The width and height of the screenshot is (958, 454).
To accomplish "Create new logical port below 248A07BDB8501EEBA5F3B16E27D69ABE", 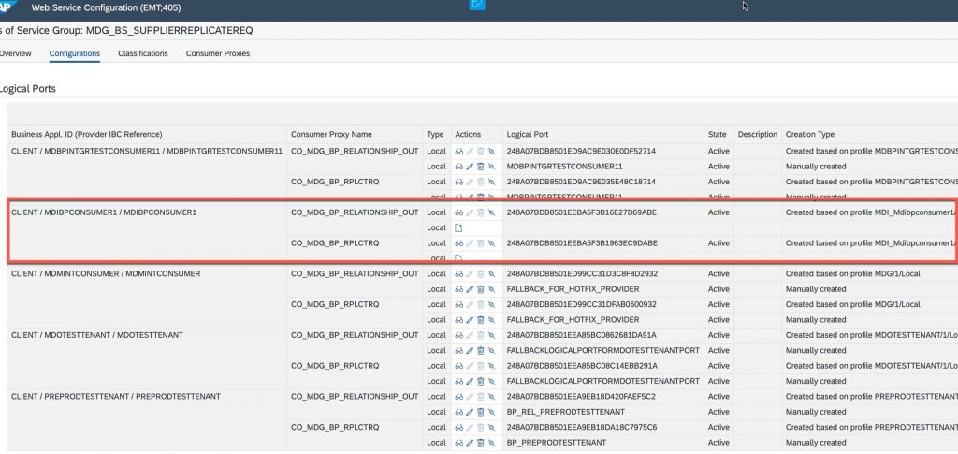I will tap(458, 227).
